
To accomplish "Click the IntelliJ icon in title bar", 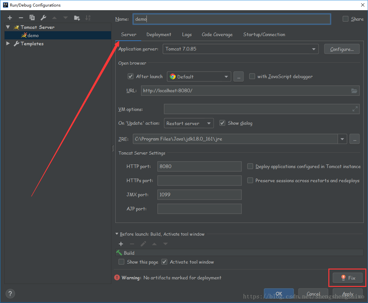I will [5, 5].
